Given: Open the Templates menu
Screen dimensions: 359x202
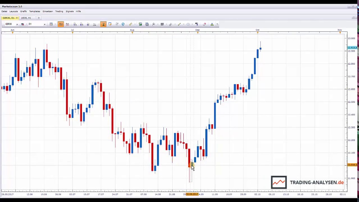Looking at the screenshot, I should pyautogui.click(x=34, y=12).
